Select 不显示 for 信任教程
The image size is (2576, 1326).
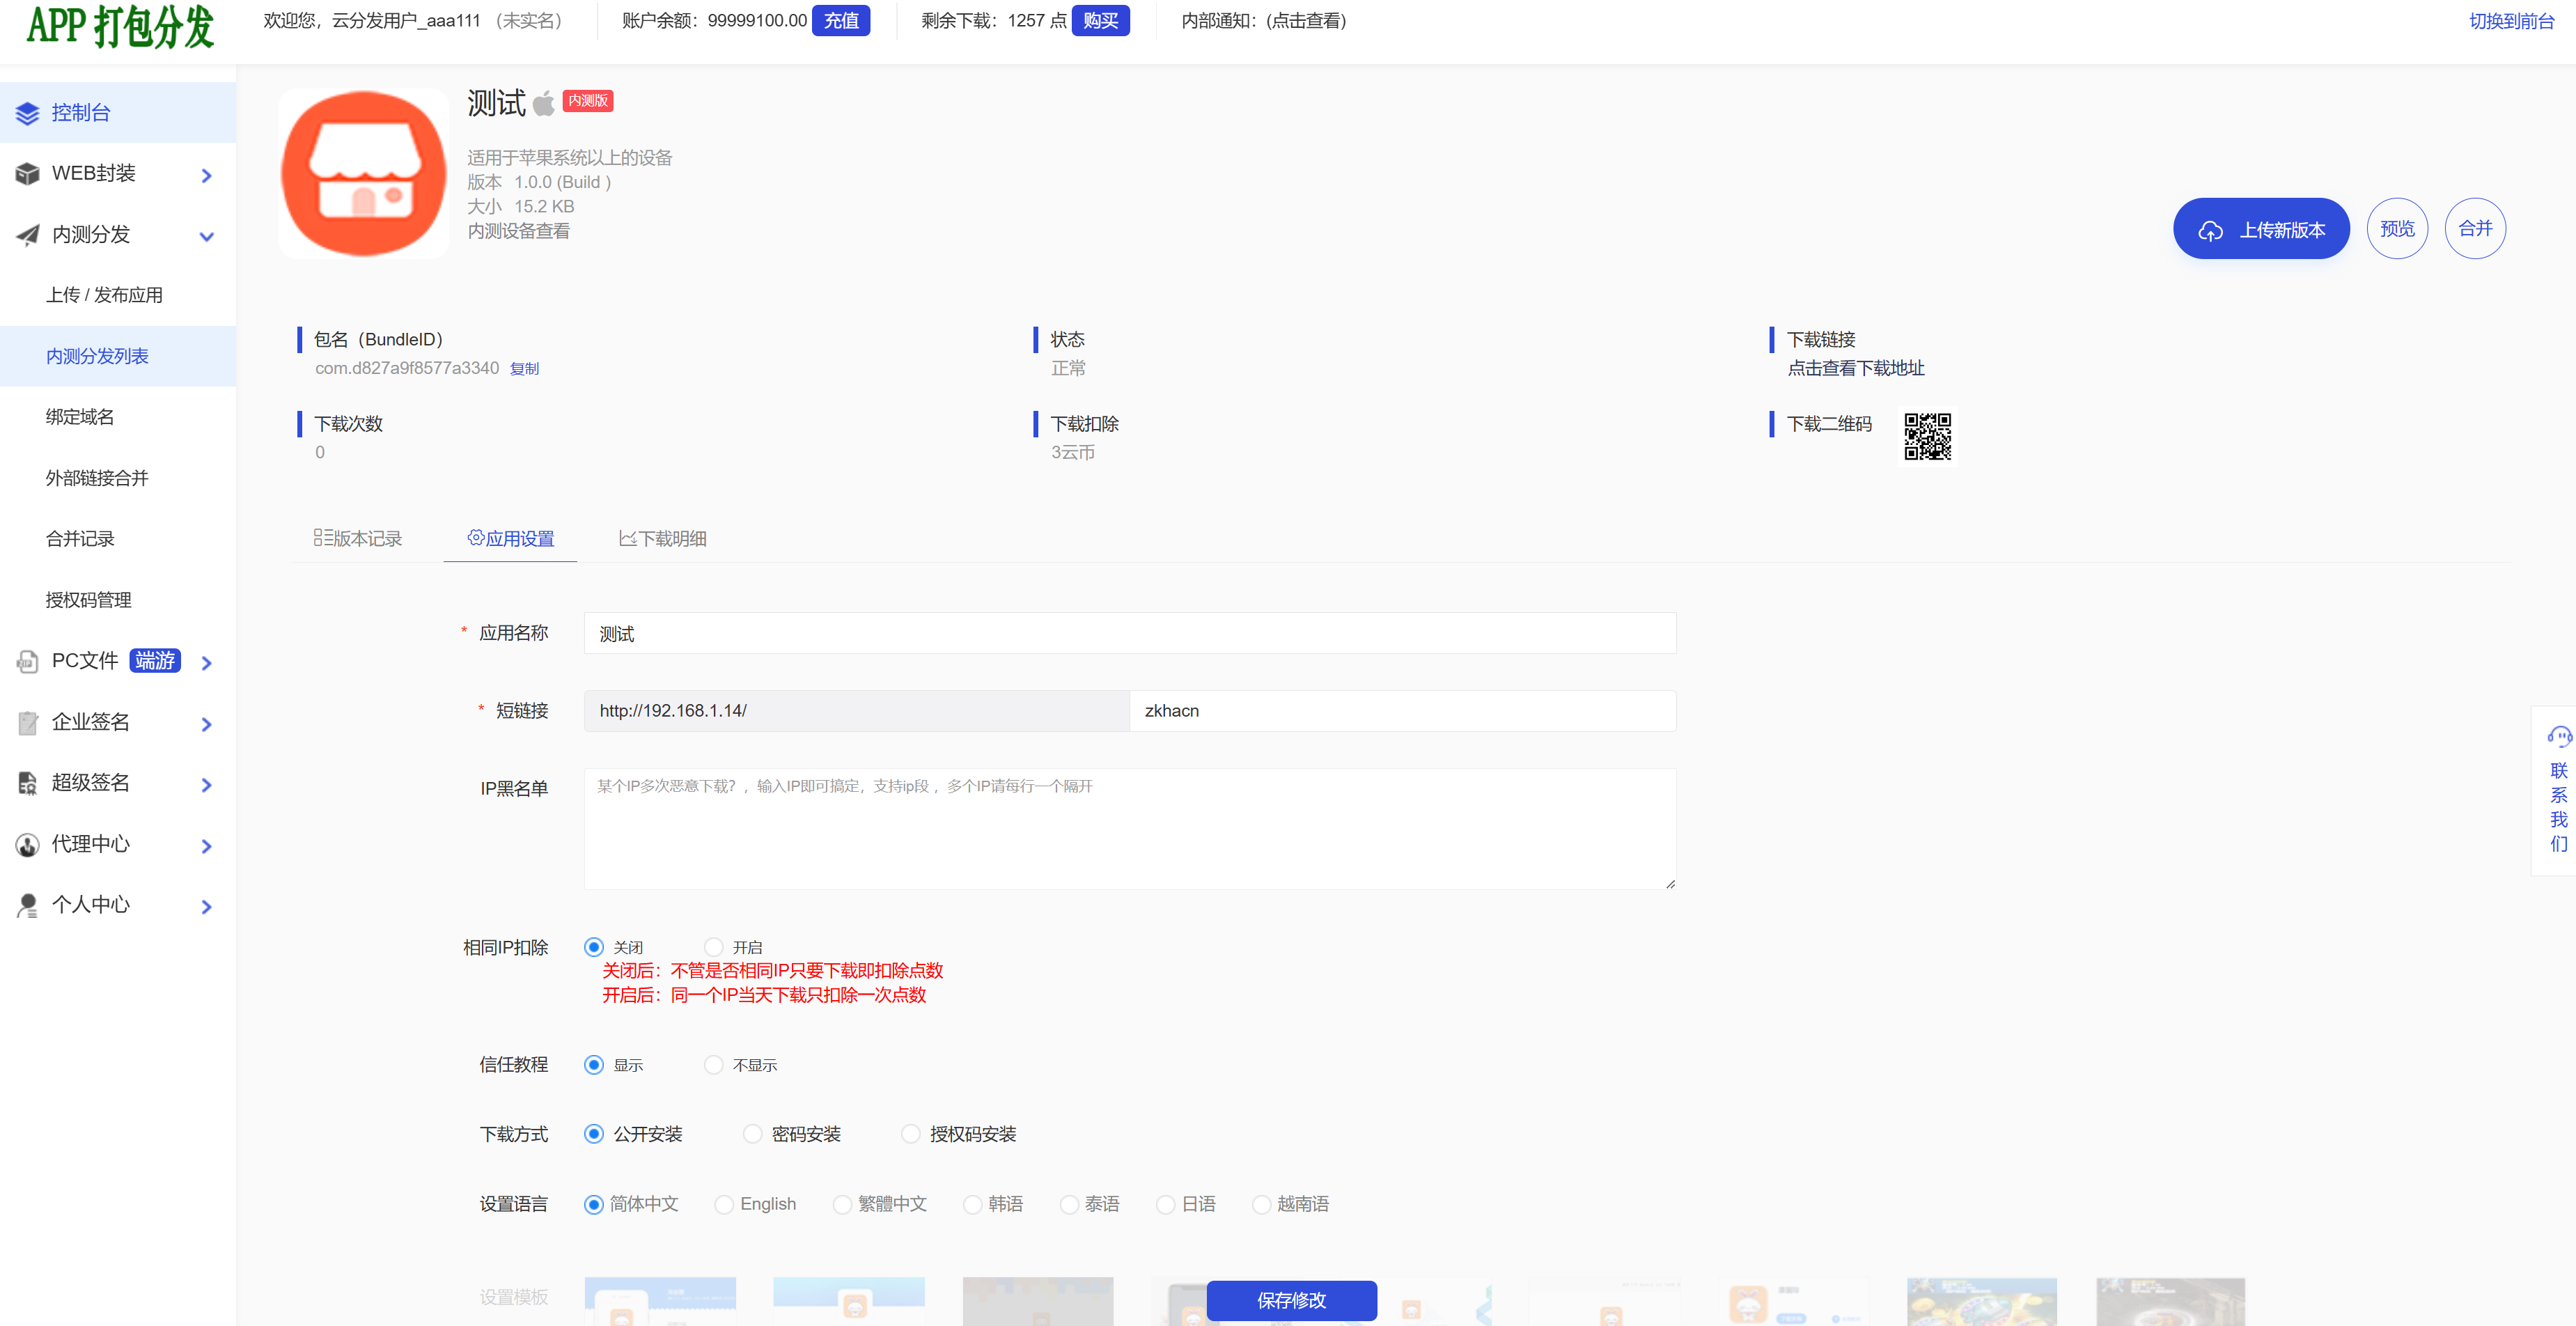(713, 1065)
